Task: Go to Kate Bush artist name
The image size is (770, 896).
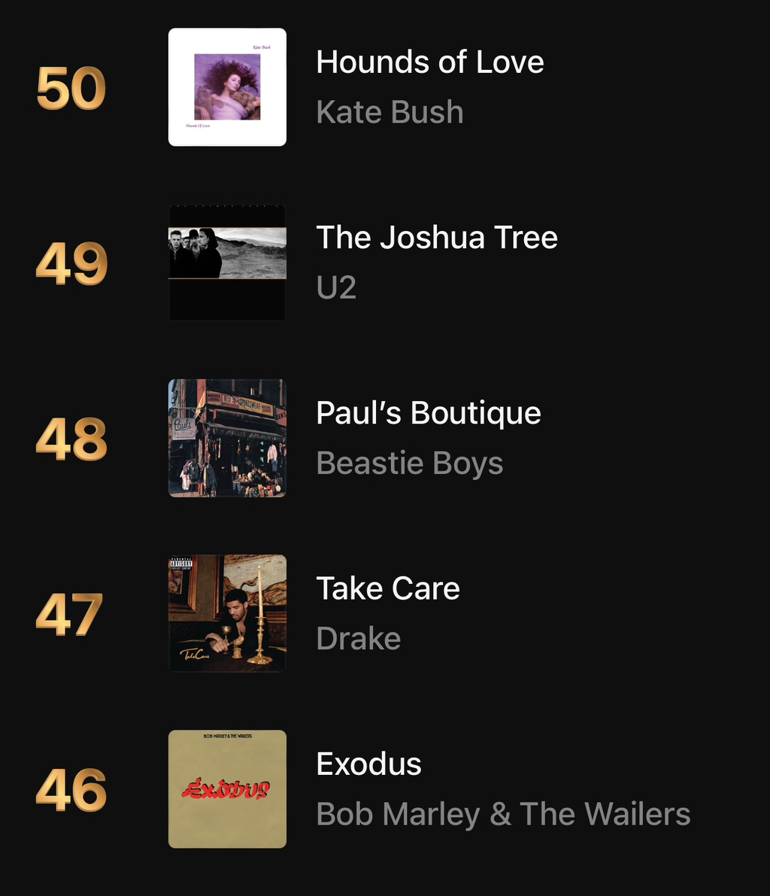Action: 390,112
